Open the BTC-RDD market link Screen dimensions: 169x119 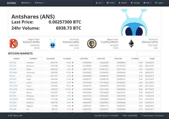point(13,103)
